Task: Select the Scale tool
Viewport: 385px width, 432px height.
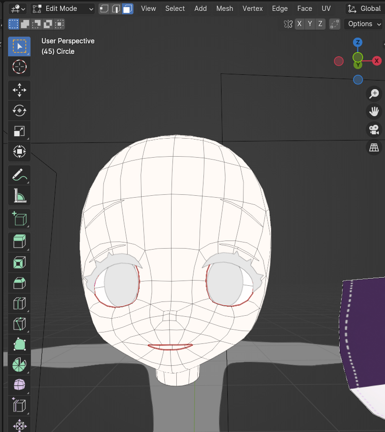Action: click(19, 131)
